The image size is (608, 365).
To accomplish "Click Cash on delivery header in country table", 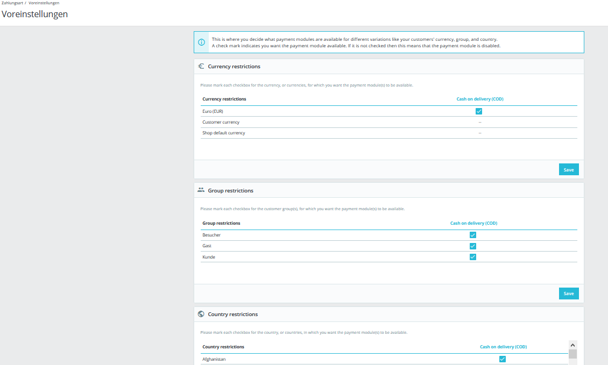I will click(503, 347).
